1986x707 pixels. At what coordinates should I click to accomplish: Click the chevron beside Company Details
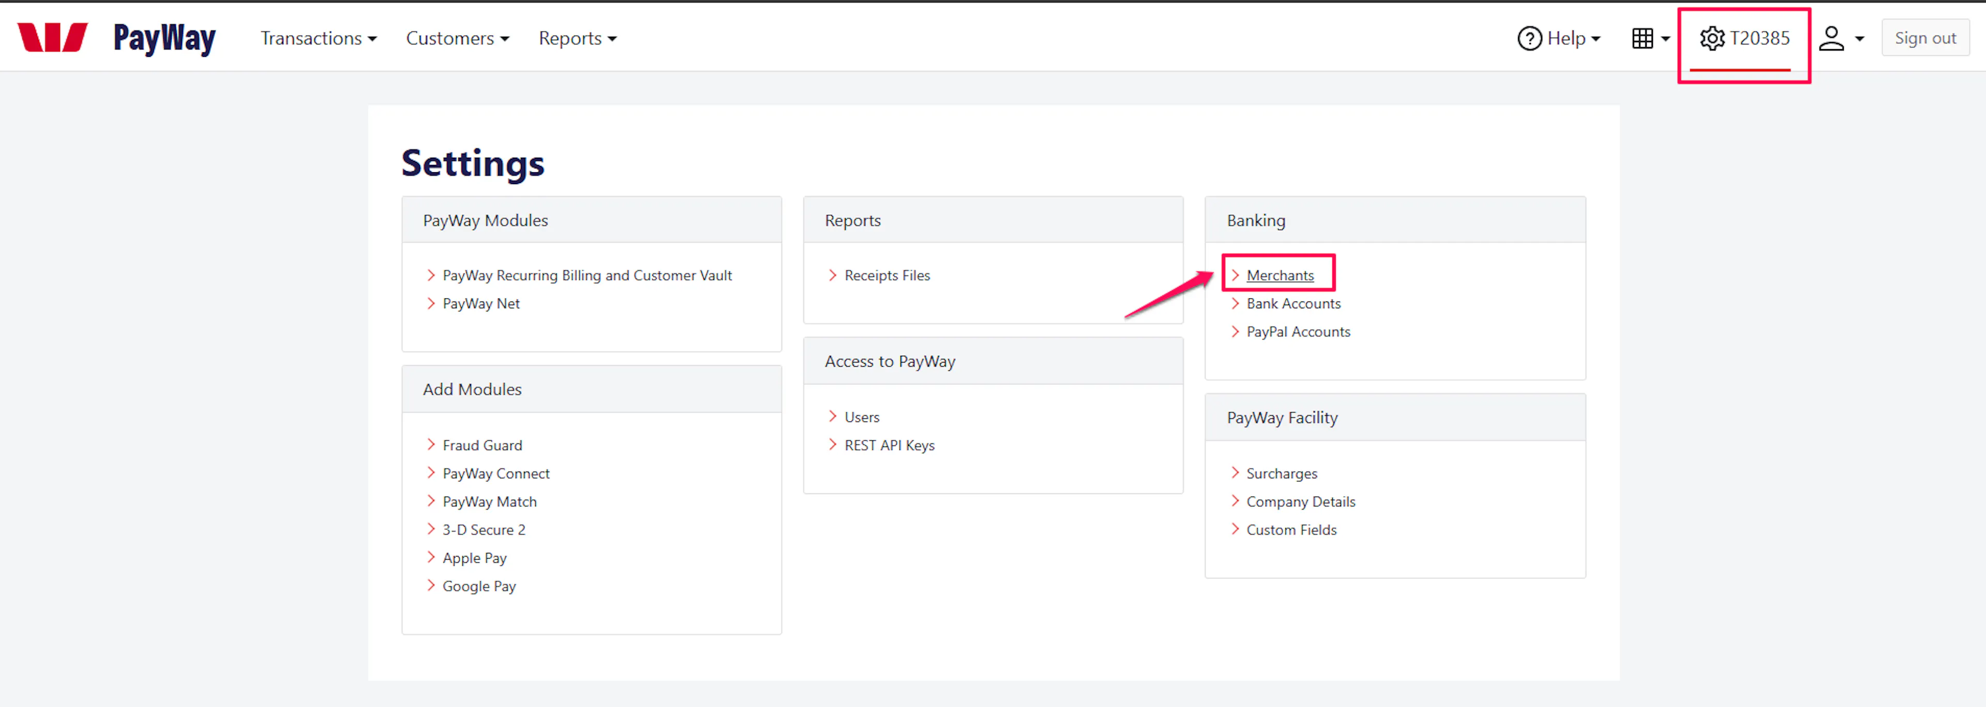pos(1235,501)
